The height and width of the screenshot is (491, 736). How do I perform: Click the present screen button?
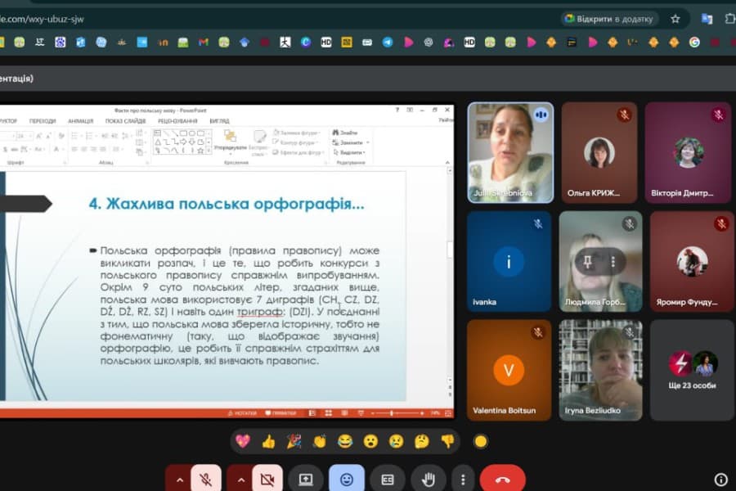pos(306,479)
